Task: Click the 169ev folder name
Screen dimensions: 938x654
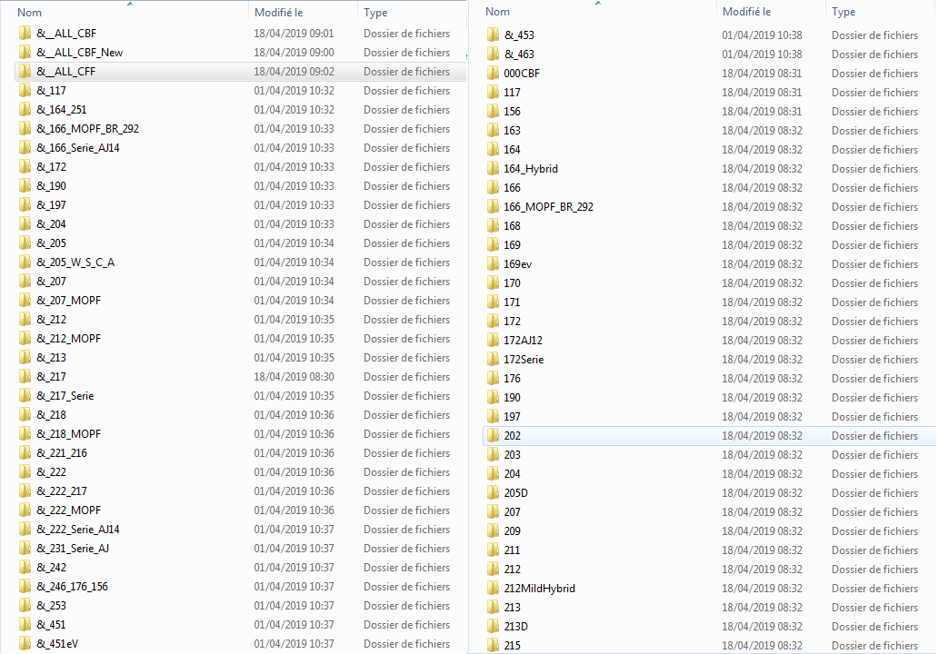Action: click(517, 264)
